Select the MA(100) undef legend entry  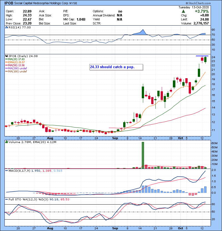point(16,72)
